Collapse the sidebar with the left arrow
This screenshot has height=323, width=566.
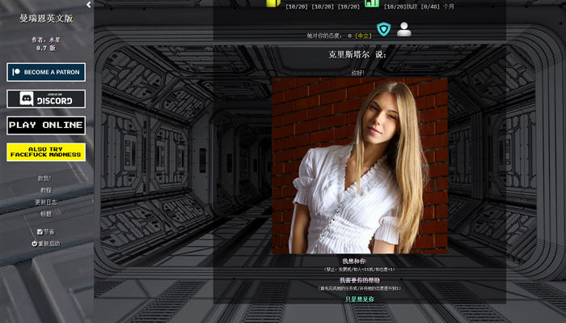(88, 5)
